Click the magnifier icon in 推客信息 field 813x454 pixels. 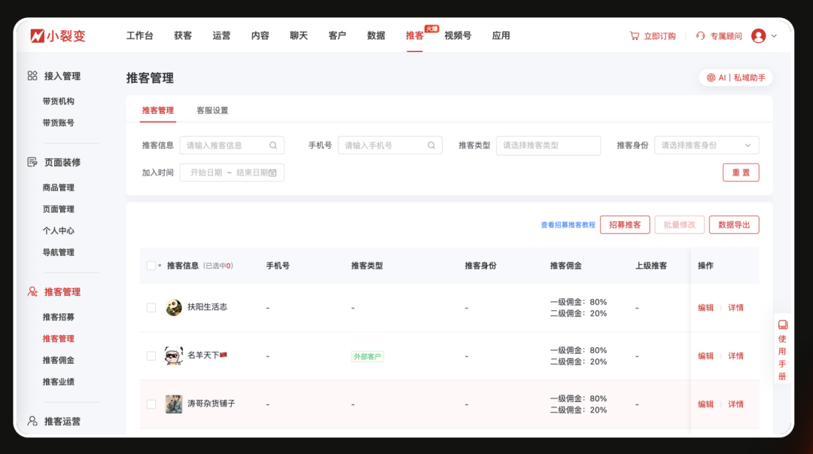[273, 145]
